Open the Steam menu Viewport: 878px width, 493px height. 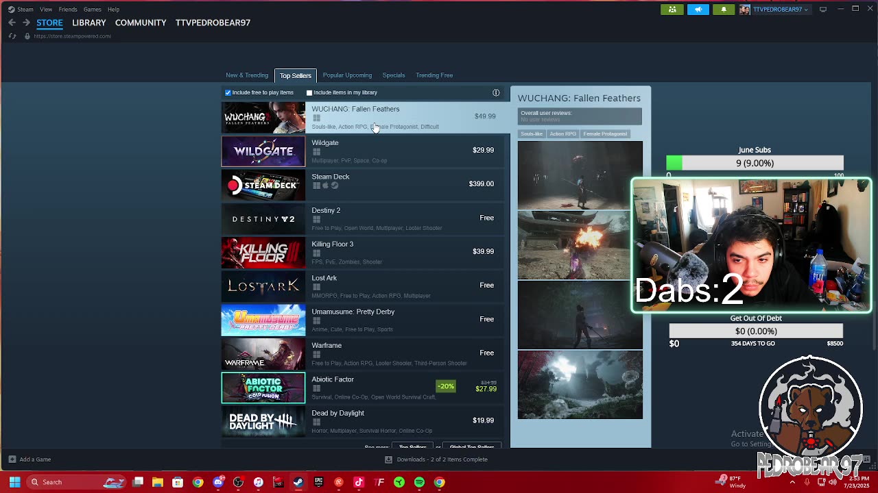click(x=25, y=10)
